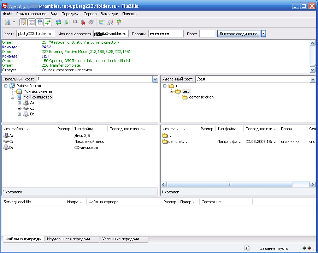Screen dimensions: 318x253
Task: Expand drive D: in the local tree
Action: (19, 114)
